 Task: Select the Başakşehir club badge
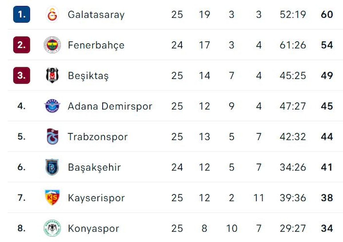click(x=52, y=167)
